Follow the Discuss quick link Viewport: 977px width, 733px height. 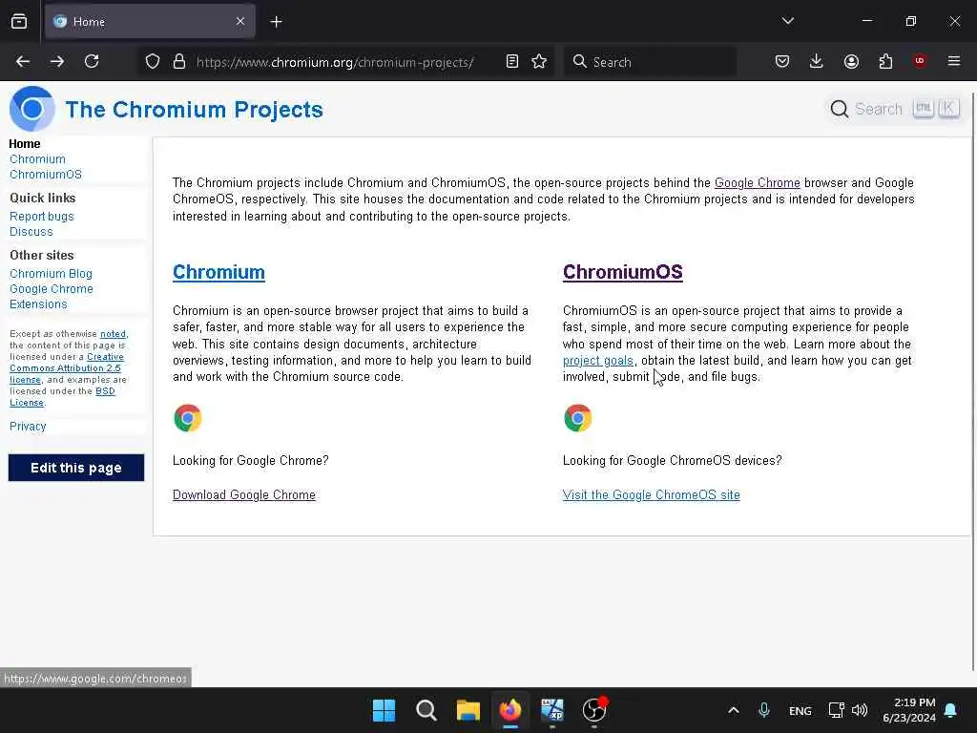pos(31,232)
